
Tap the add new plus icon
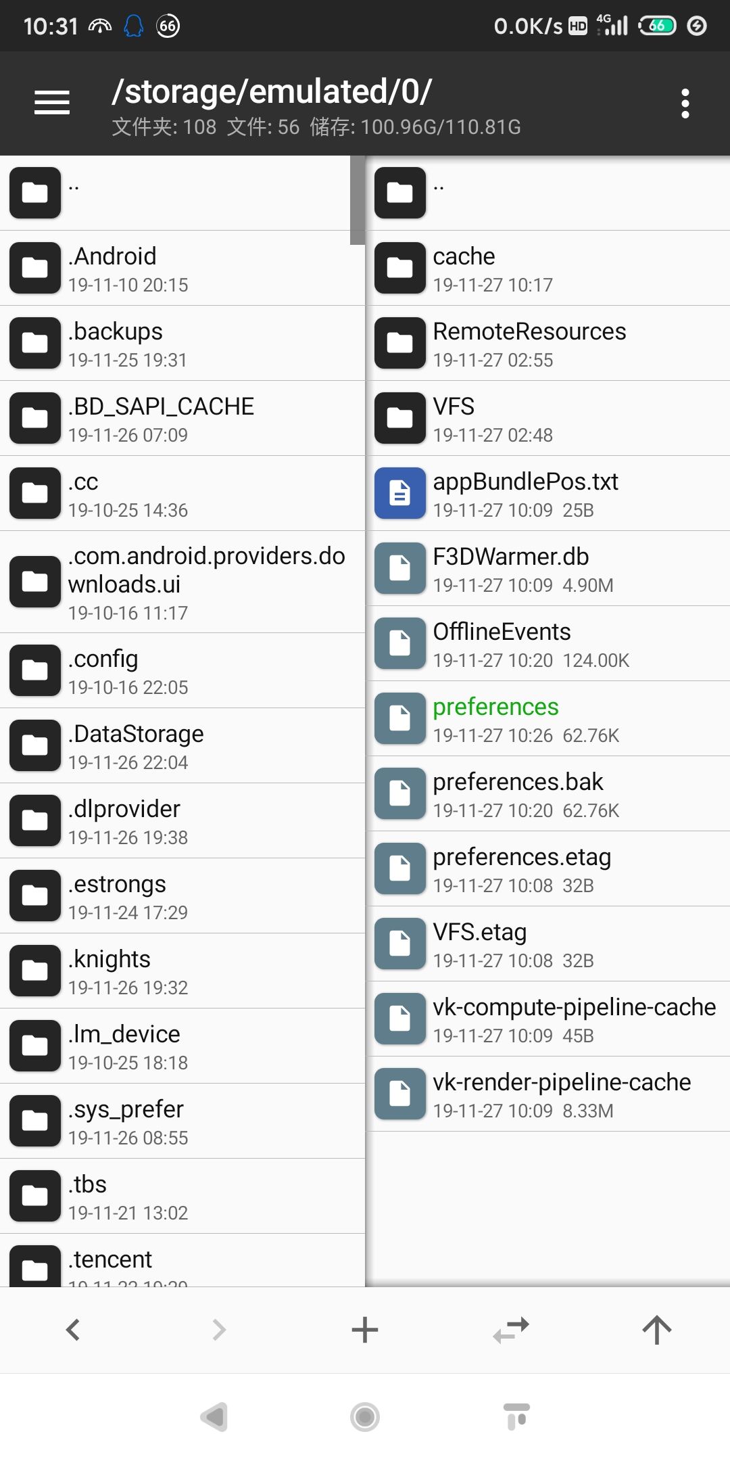(x=365, y=1330)
